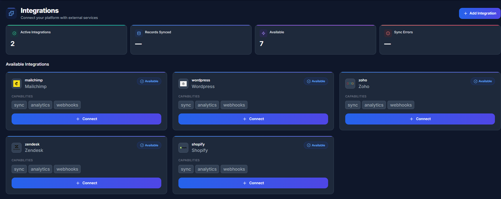Click the webhooks tag on Mailchimp card

coord(67,105)
